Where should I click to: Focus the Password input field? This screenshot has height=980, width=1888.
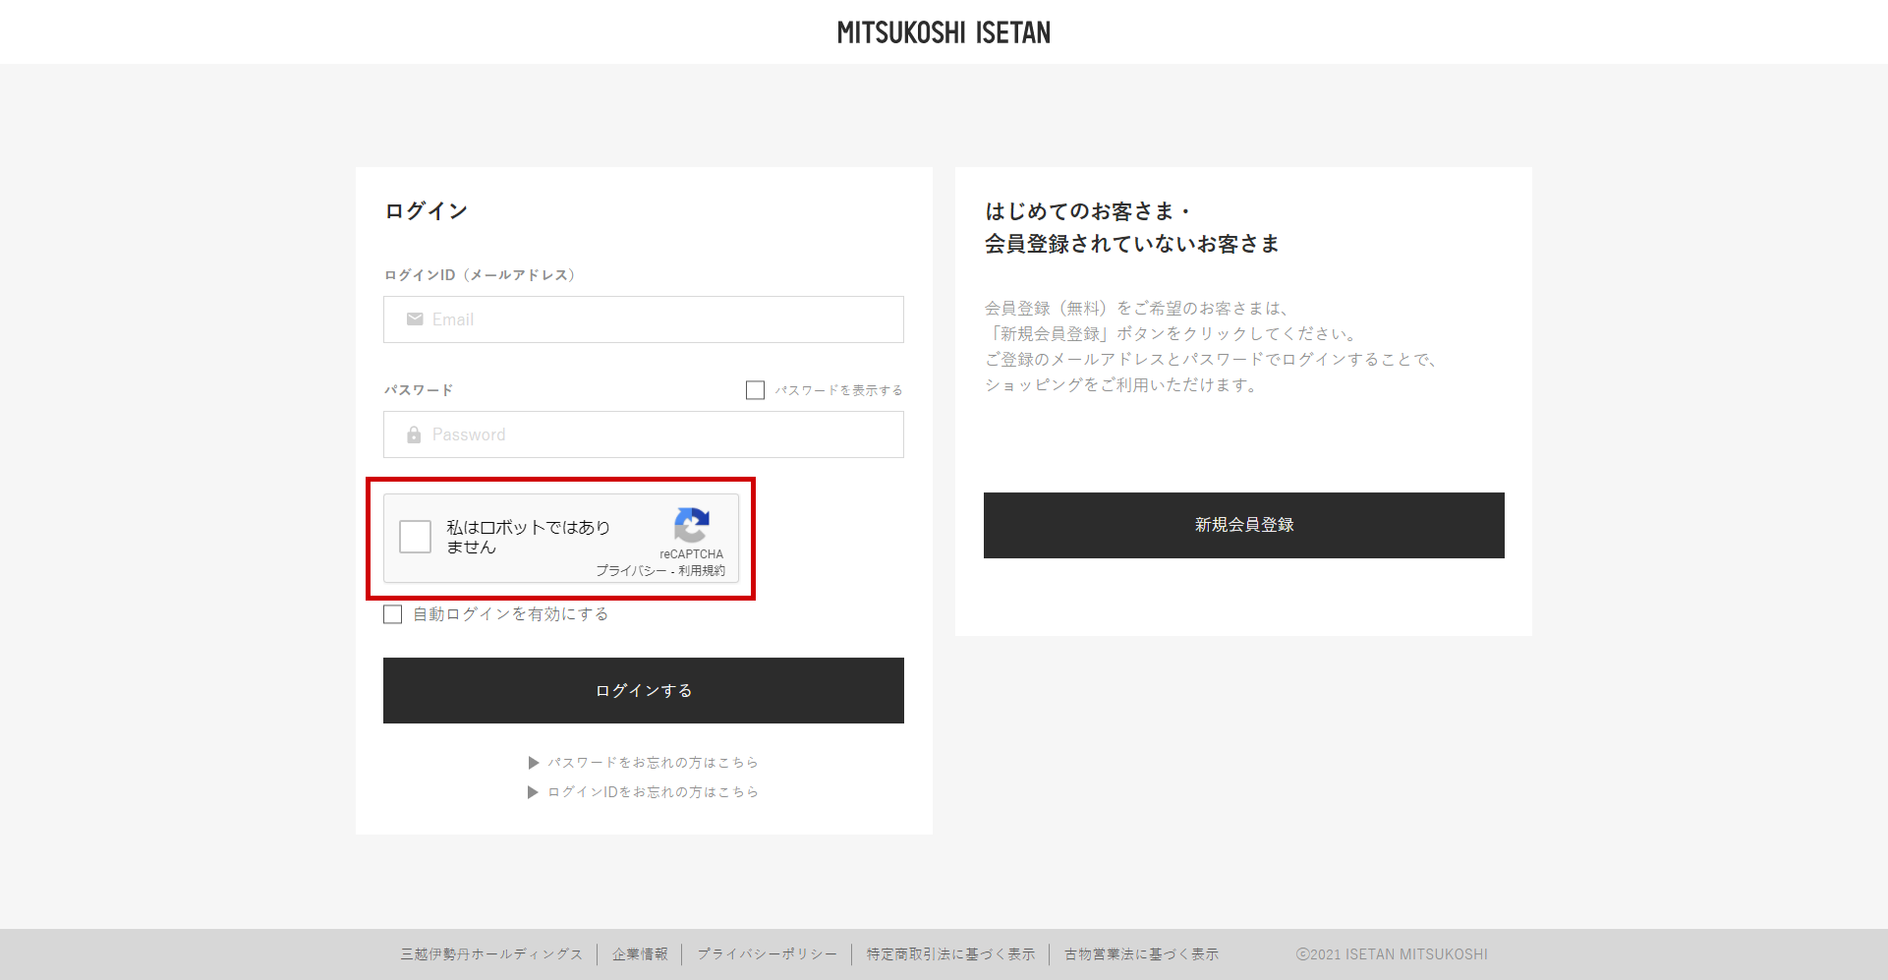[x=644, y=434]
